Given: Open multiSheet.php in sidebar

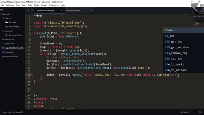Looking at the screenshot, I should coord(11,57).
